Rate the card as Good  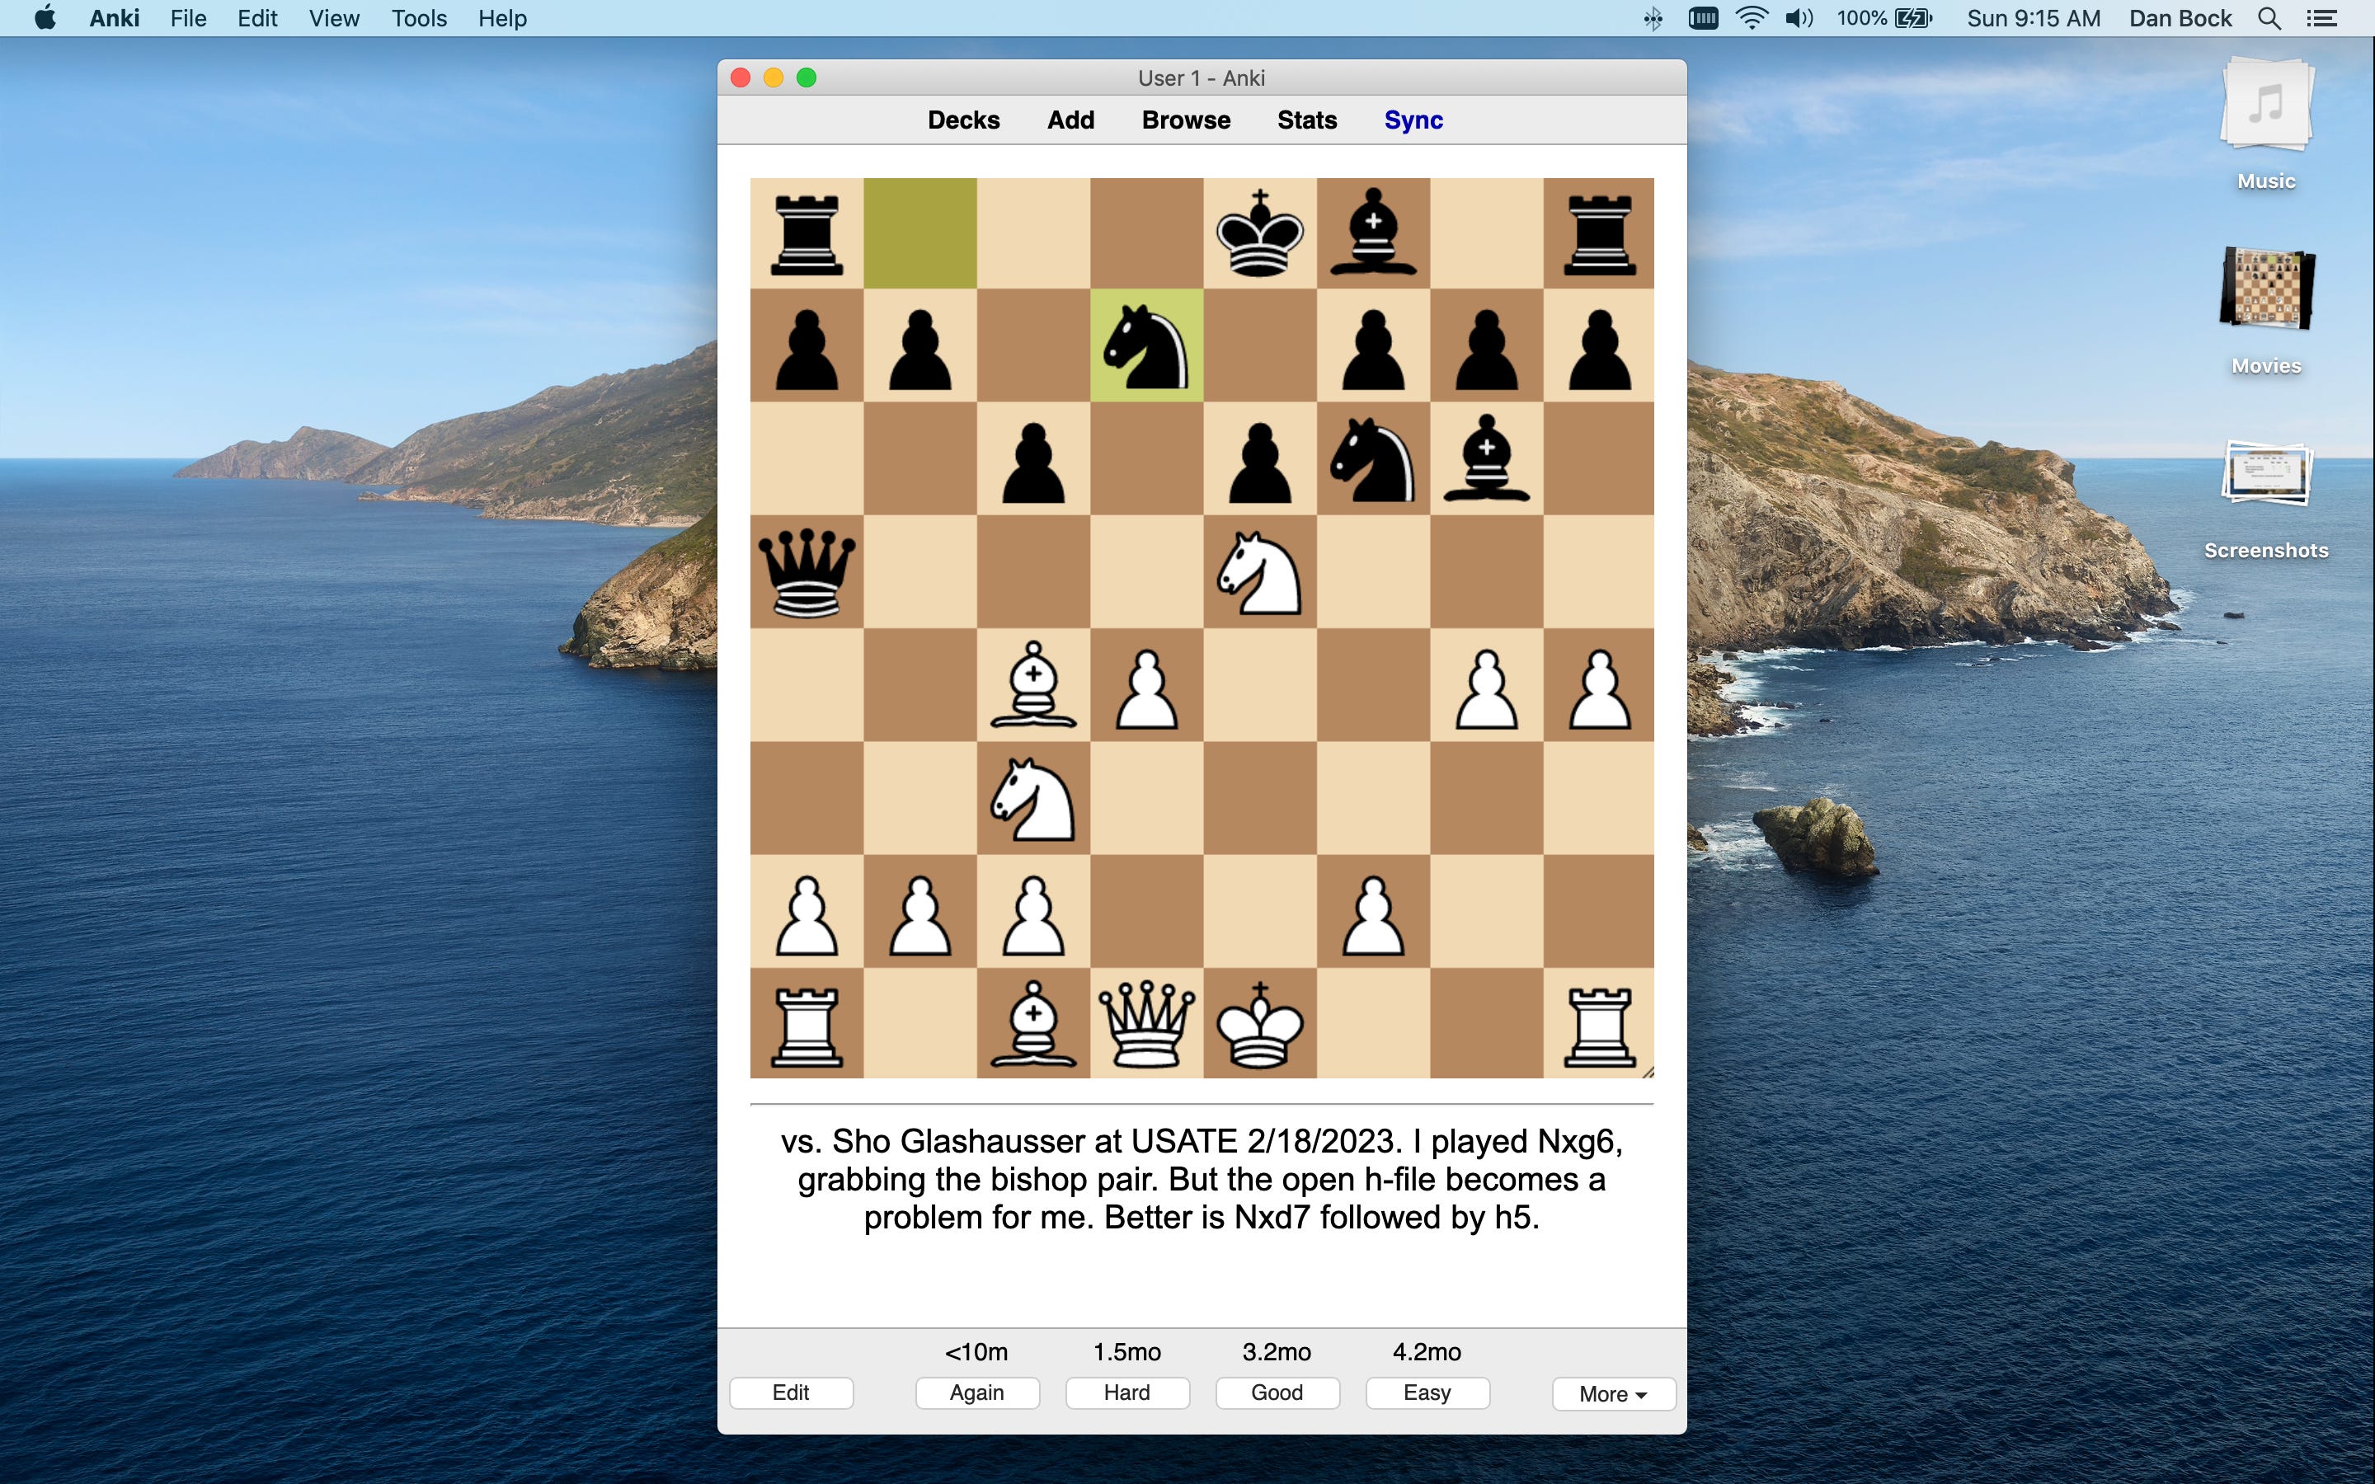tap(1276, 1392)
